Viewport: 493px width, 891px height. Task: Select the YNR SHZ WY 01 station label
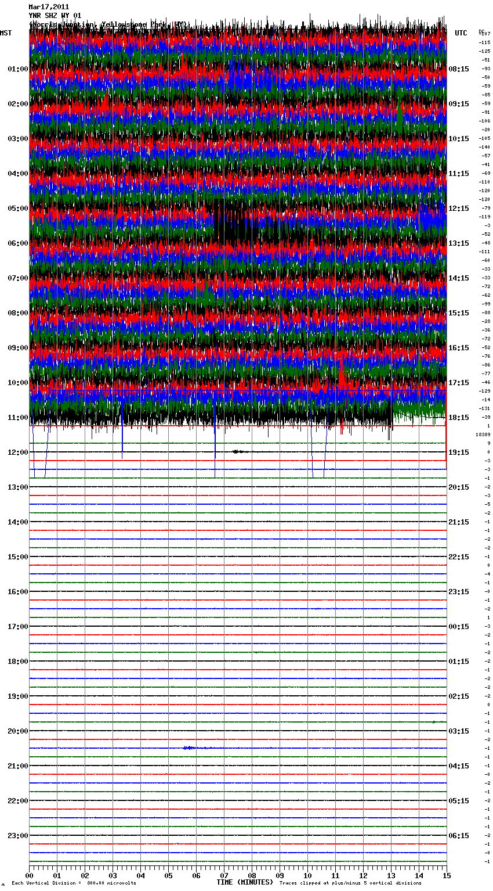click(x=55, y=16)
